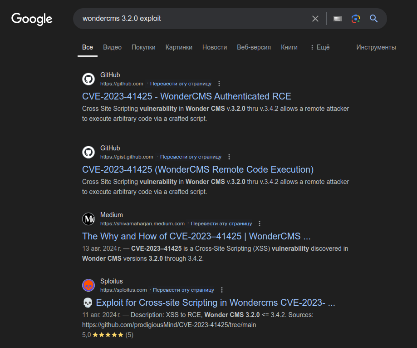Open three-dot menu for Sploitus result

(222, 290)
